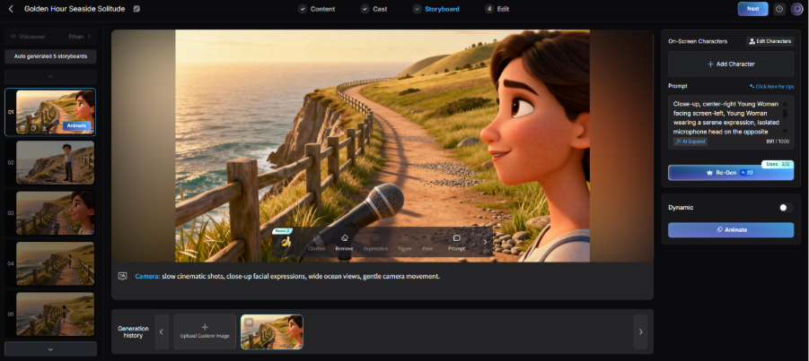The width and height of the screenshot is (809, 361).
Task: Open the Prompt tool in image toolbar
Action: click(456, 243)
